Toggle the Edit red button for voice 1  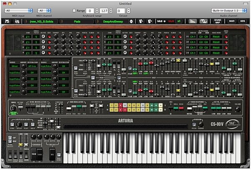click(49, 37)
